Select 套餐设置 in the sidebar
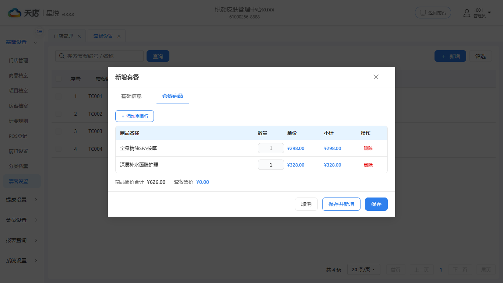The height and width of the screenshot is (283, 503). pyautogui.click(x=22, y=181)
